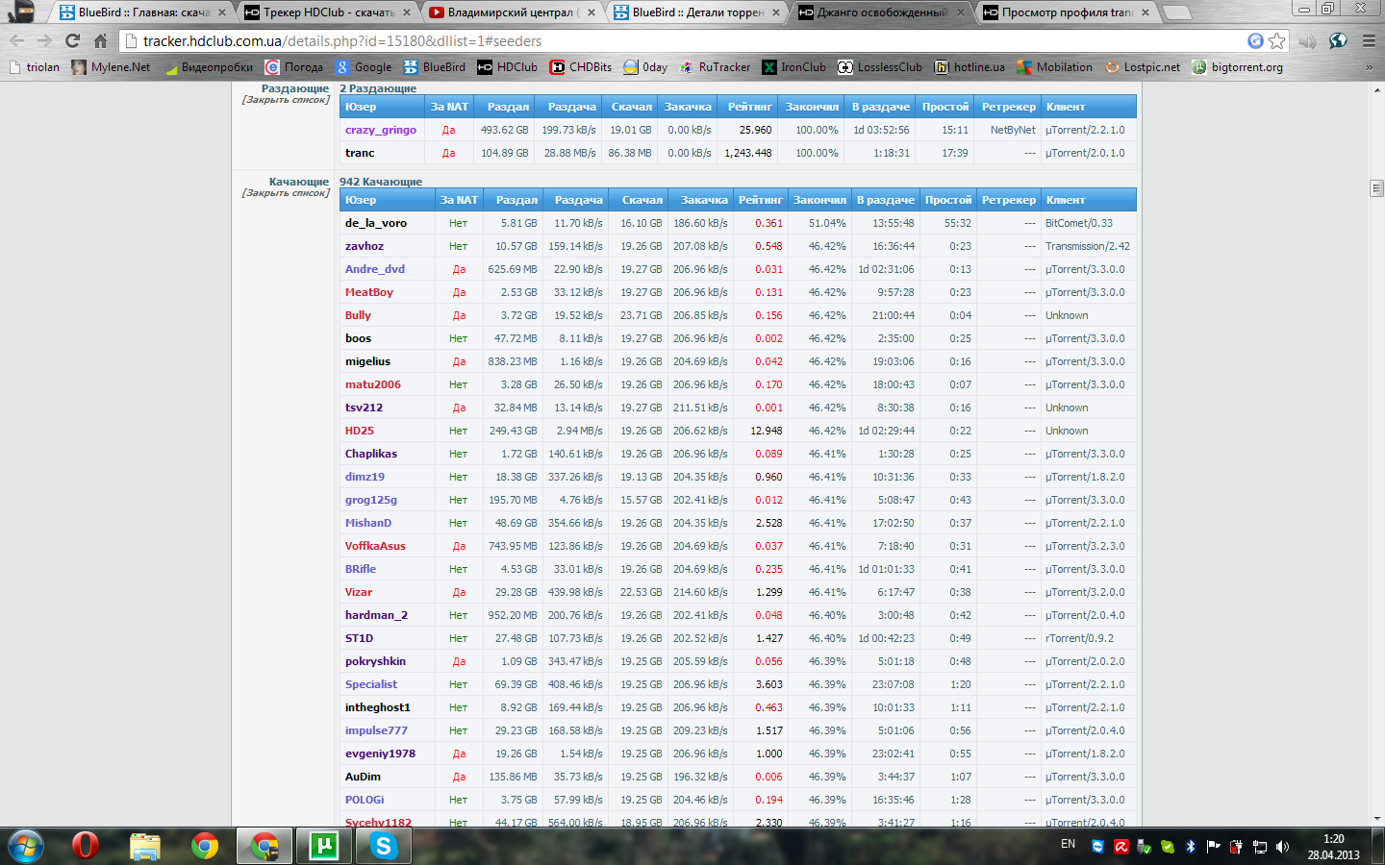Open the crazy_gringo user profile
Screen dimensions: 1385x865
381,130
